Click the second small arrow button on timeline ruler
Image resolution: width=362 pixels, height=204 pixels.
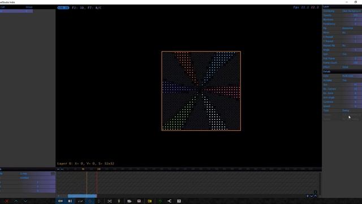pos(62,169)
